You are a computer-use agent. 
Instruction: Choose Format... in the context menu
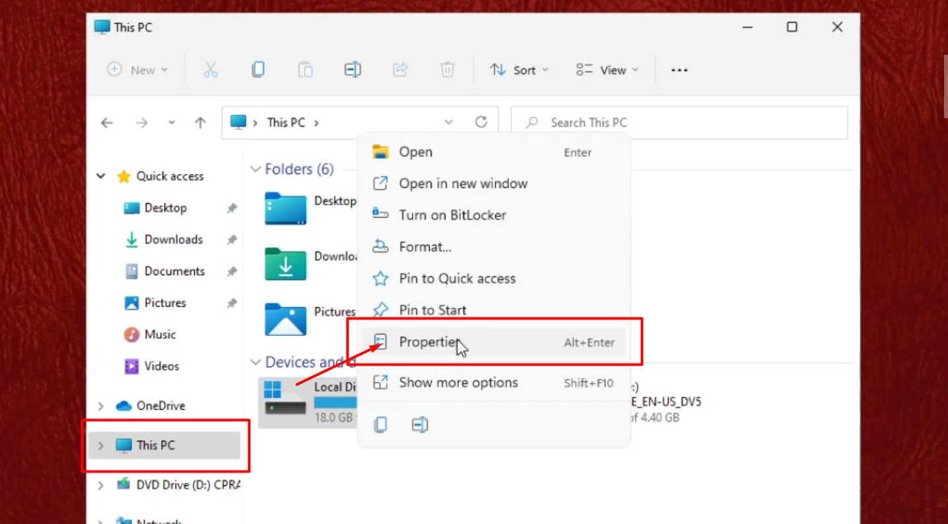494,247
